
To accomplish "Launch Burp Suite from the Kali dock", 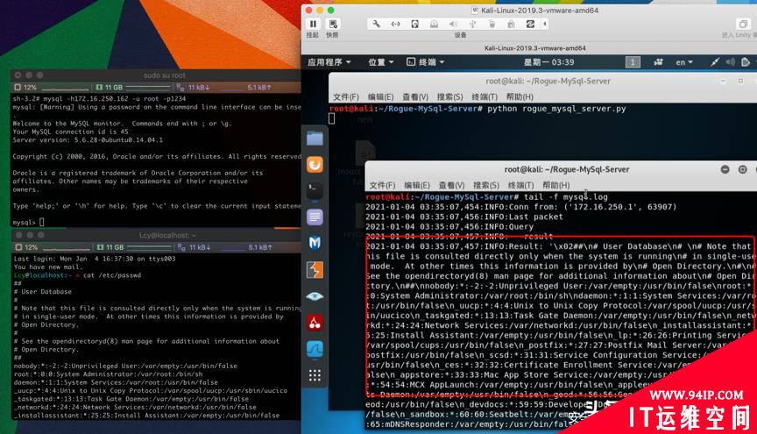I will point(315,270).
